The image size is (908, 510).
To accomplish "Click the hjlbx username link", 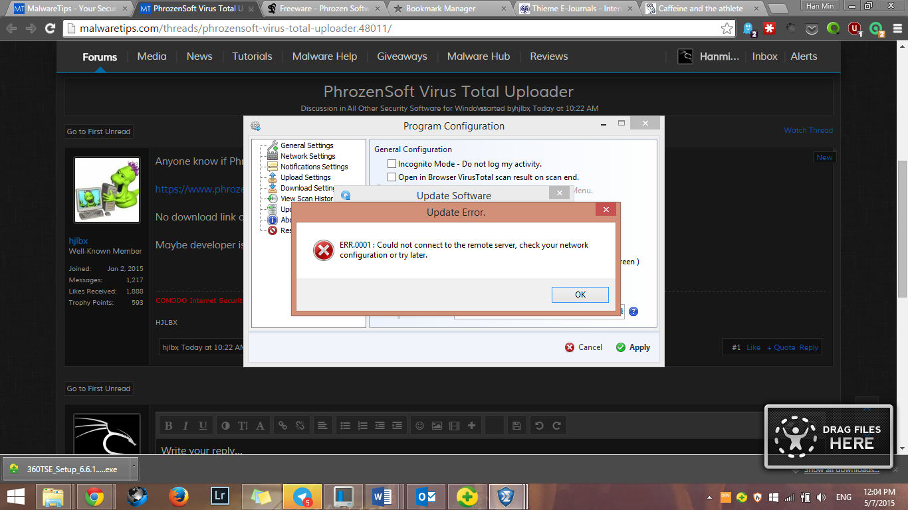I will click(x=78, y=241).
